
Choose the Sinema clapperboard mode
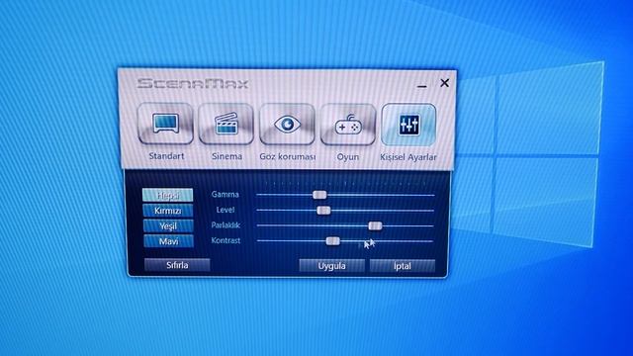pos(226,124)
